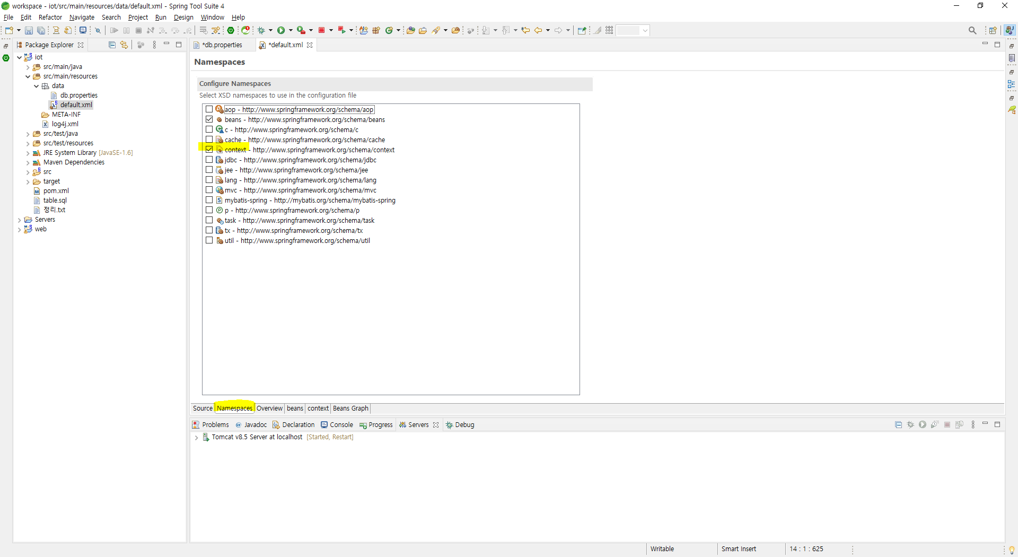Select db.properties in the data package
Screen dimensions: 1018x557
coord(78,95)
